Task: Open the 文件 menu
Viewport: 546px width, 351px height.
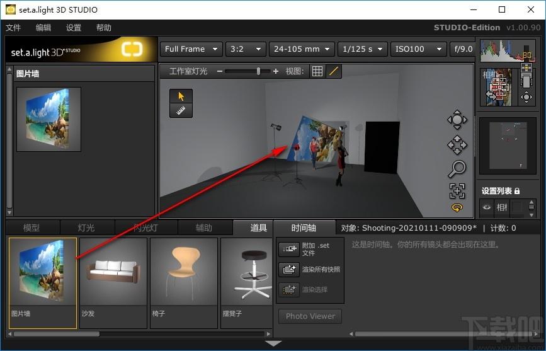Action: tap(13, 28)
